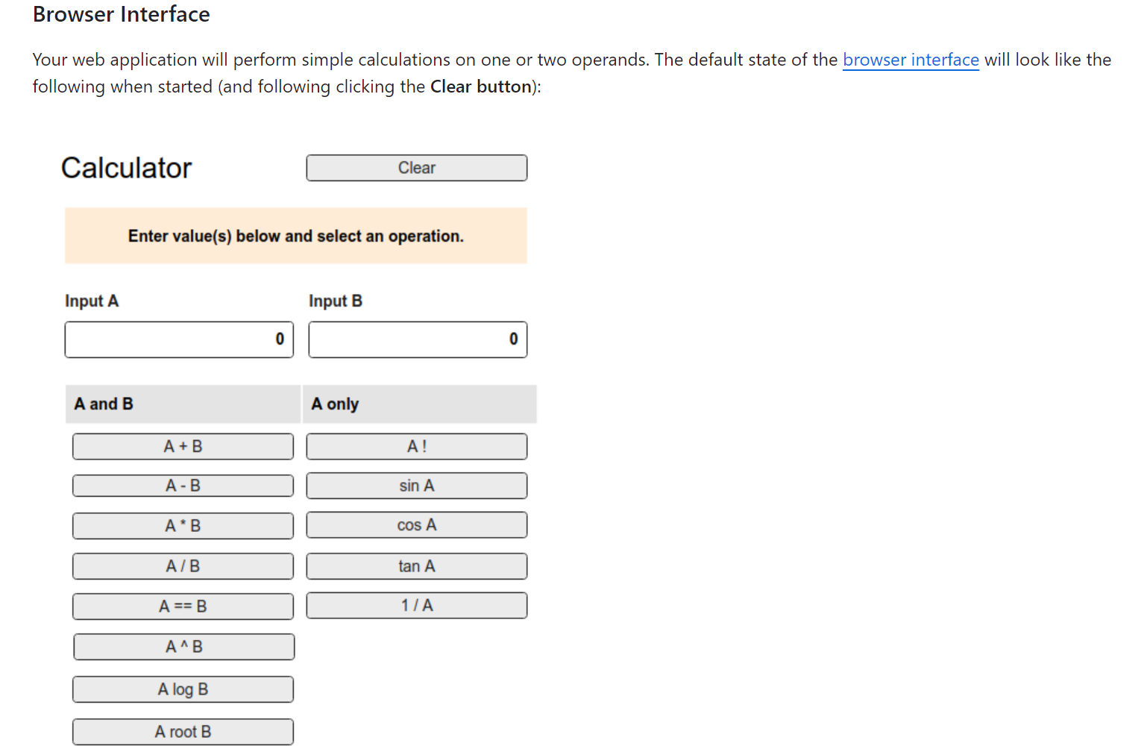Select the A ! factorial operation
The height and width of the screenshot is (755, 1141).
(416, 446)
